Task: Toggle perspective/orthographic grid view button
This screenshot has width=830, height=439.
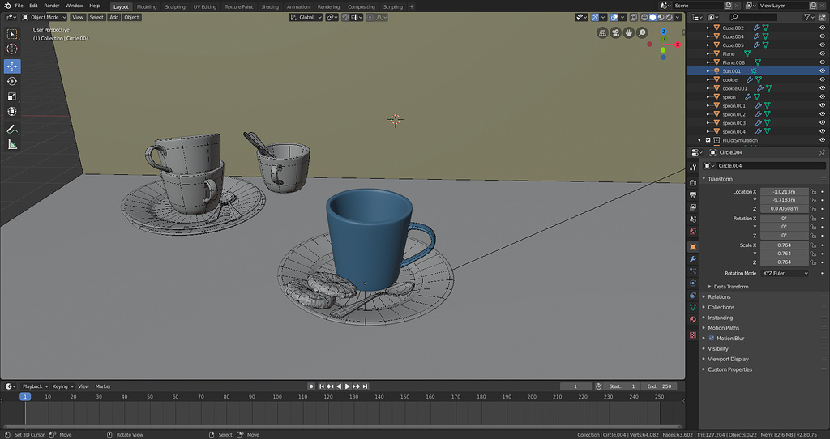Action: 602,32
